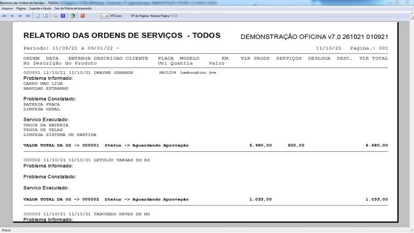Click 'LIMPEZA GERAL' line
Image resolution: width=414 pixels, height=233 pixels.
point(41,109)
